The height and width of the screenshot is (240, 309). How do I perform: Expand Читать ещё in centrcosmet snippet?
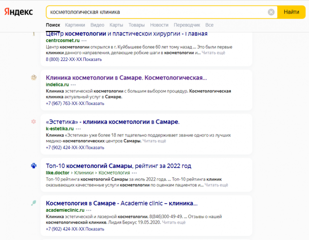click(x=213, y=52)
